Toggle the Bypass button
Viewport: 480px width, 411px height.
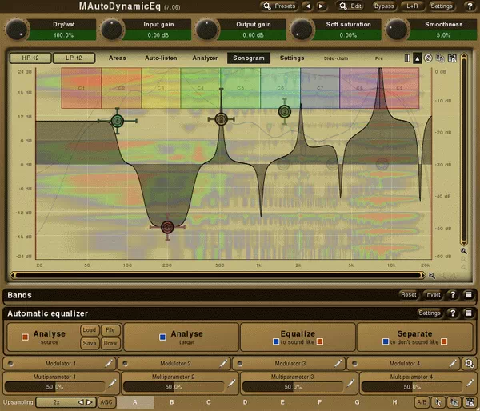(384, 6)
